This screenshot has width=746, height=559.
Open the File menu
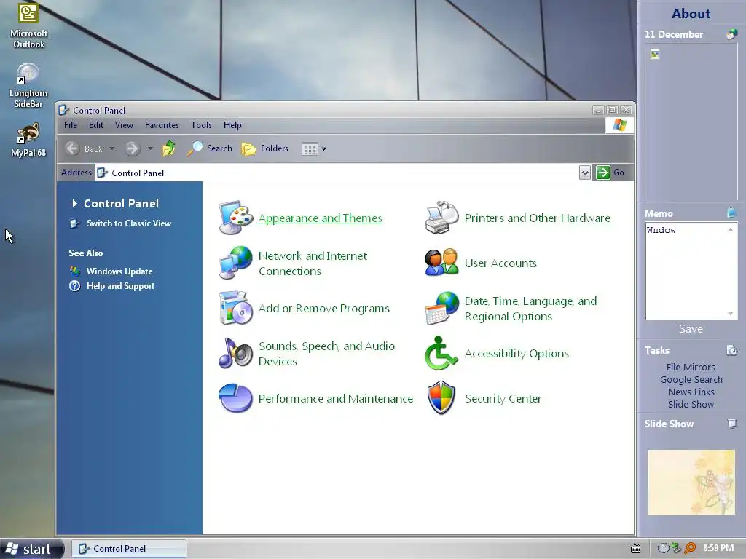tap(71, 125)
